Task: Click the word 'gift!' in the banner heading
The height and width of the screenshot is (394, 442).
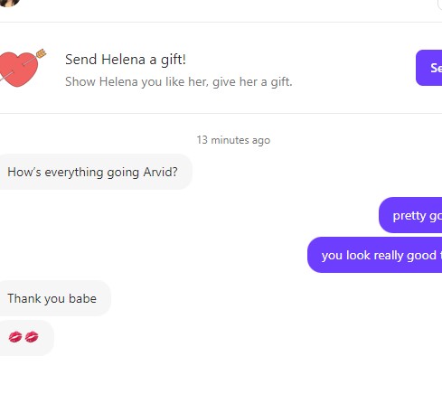Action: tap(174, 60)
